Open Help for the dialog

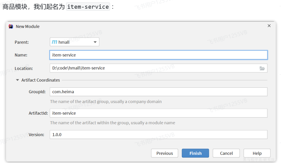(x=257, y=153)
